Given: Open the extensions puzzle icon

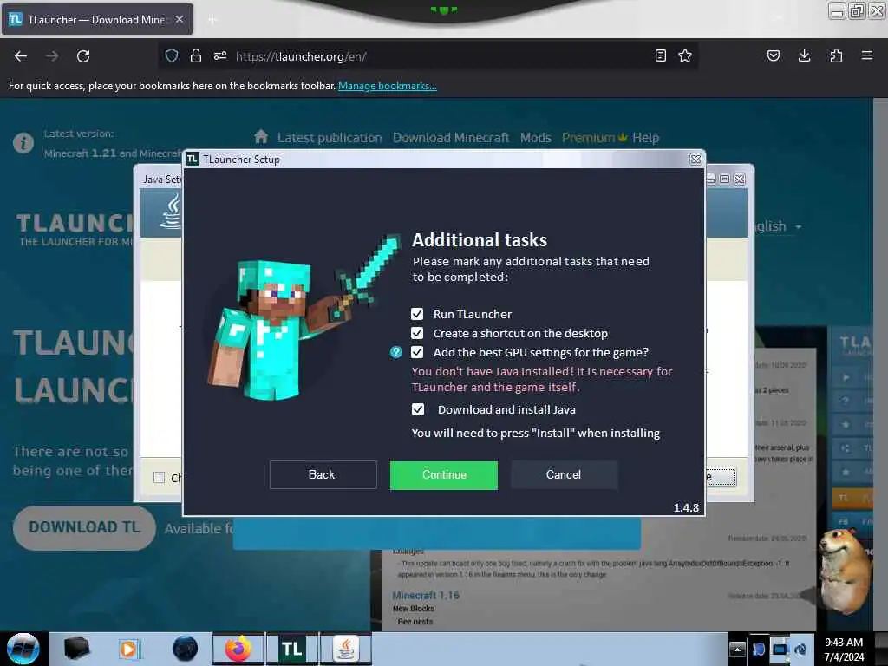Looking at the screenshot, I should coord(836,55).
